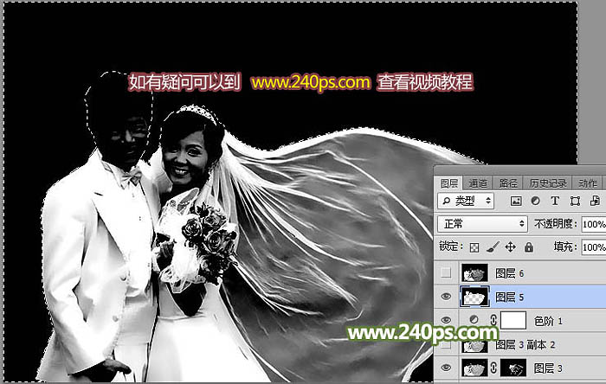Click the 不透明度 value field
The image size is (606, 384).
pyautogui.click(x=594, y=224)
